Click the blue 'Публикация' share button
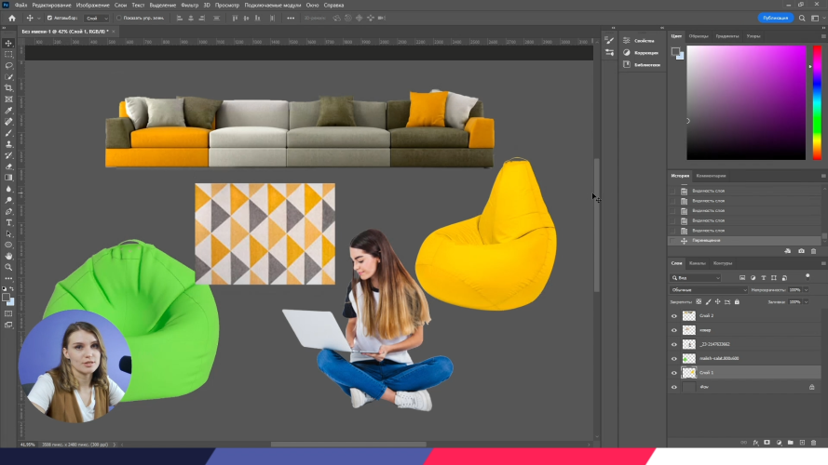Image resolution: width=828 pixels, height=465 pixels. click(x=775, y=18)
